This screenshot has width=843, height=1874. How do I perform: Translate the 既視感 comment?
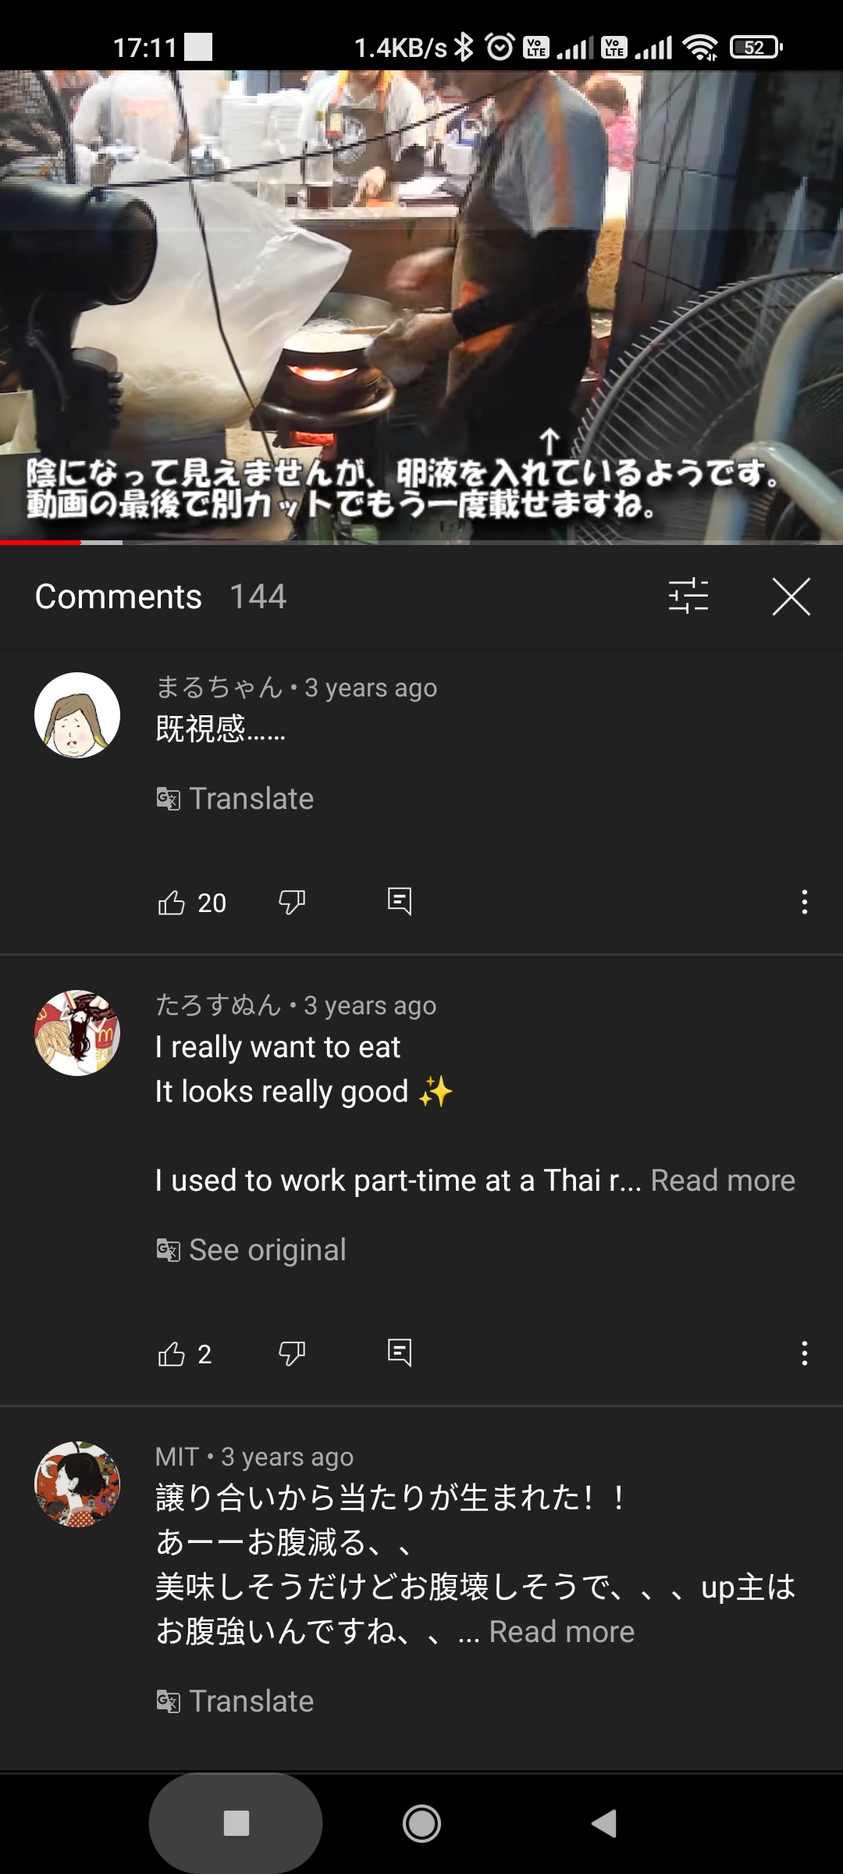[236, 799]
